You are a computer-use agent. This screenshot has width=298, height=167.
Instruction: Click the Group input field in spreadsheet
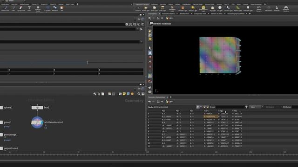click(230, 107)
